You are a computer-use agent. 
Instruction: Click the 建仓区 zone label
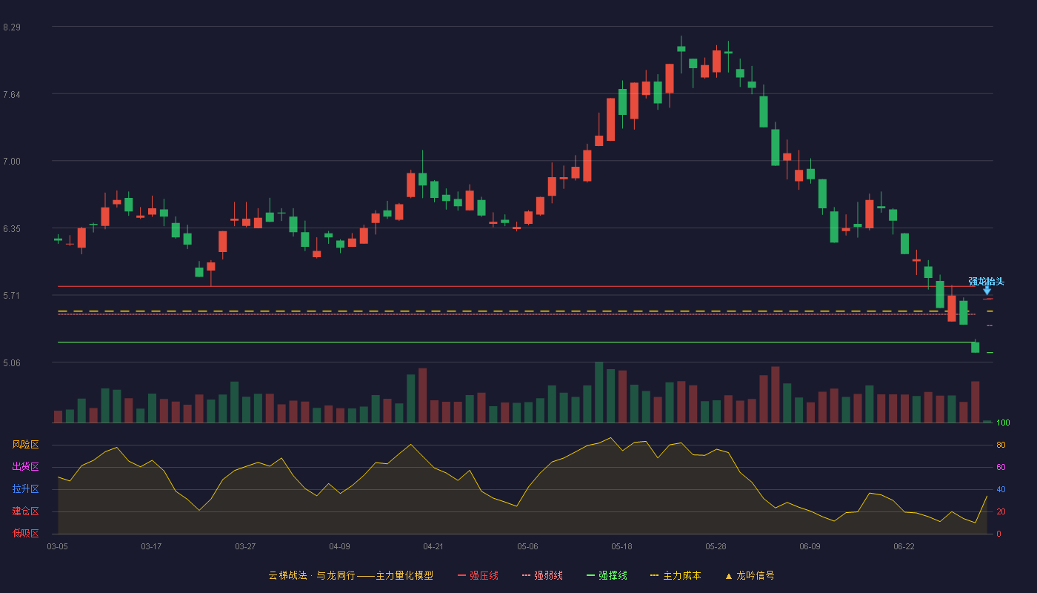click(x=25, y=511)
